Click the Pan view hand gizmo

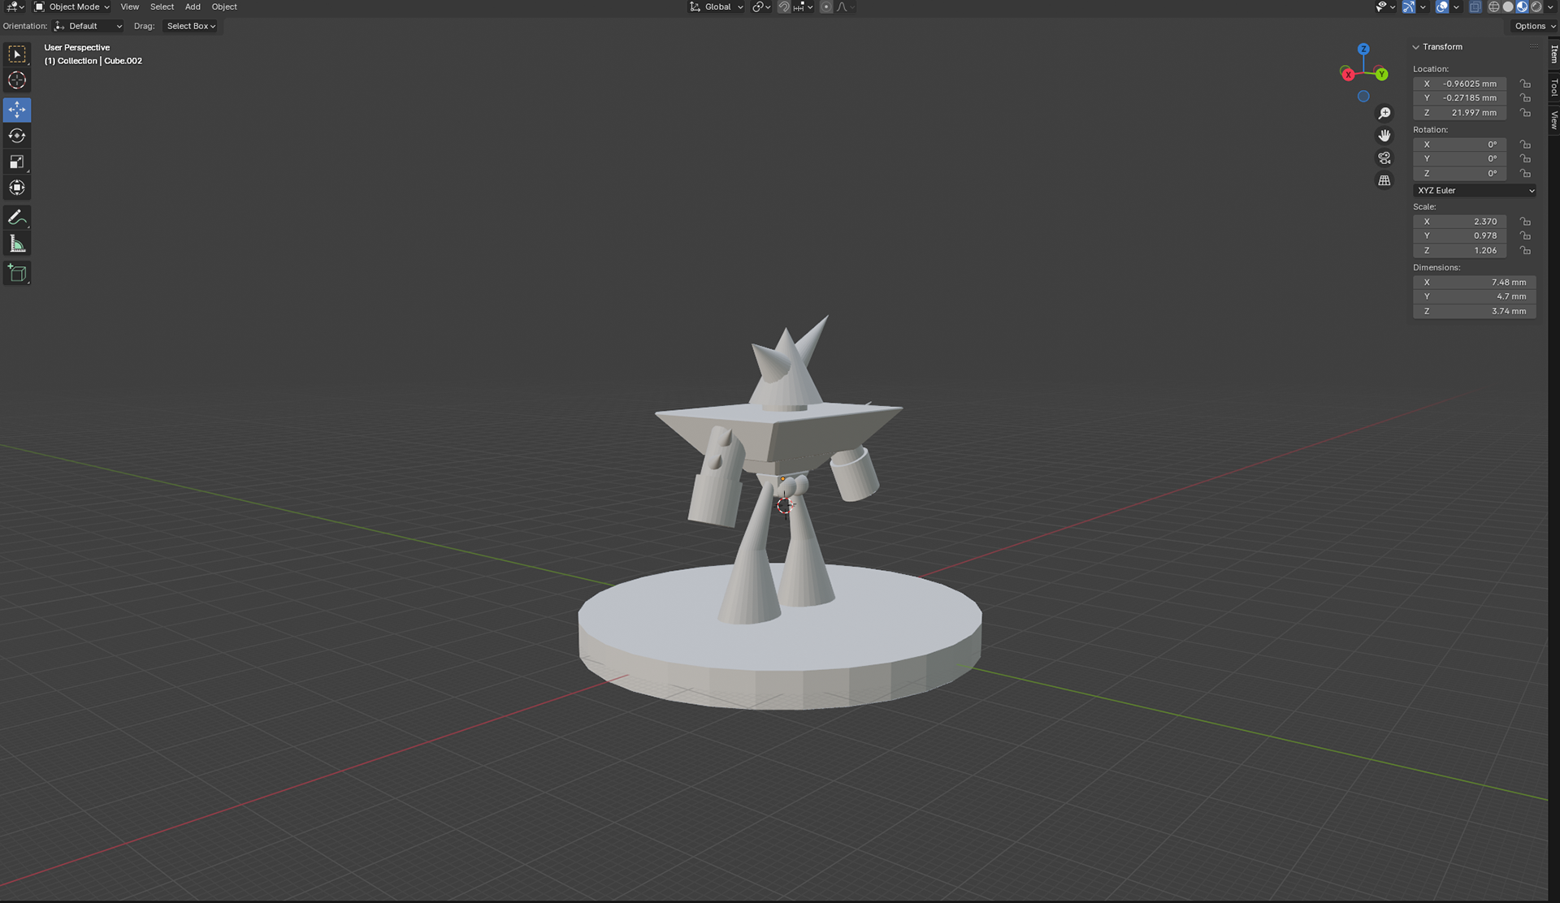pyautogui.click(x=1384, y=136)
